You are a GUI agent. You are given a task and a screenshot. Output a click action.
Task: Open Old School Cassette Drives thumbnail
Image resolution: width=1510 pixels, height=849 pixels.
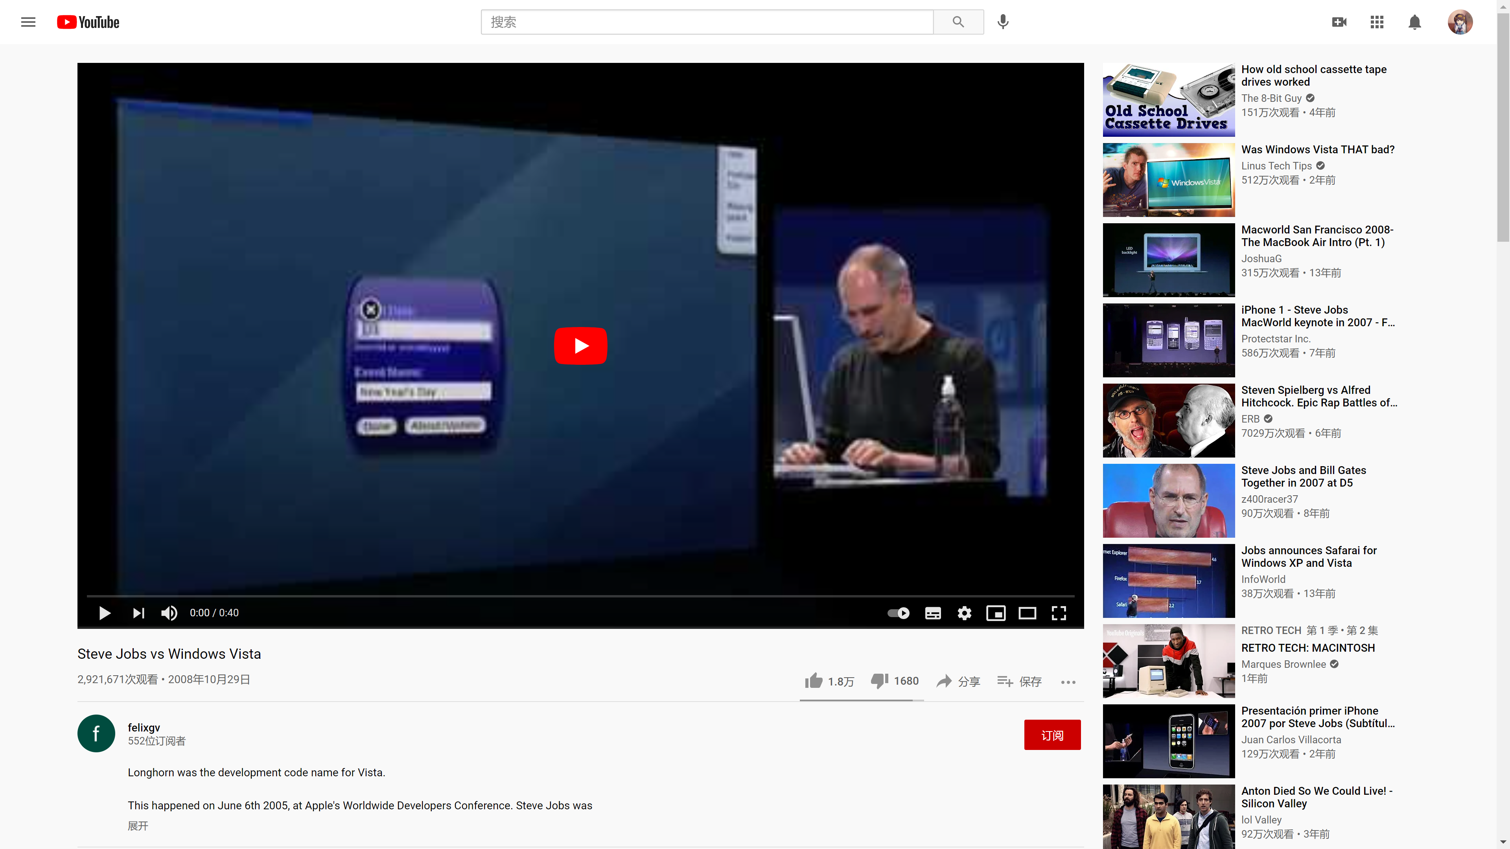tap(1168, 99)
